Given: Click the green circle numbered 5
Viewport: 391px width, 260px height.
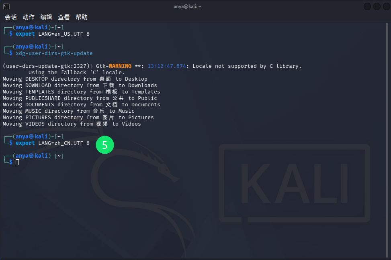Looking at the screenshot, I should point(105,145).
